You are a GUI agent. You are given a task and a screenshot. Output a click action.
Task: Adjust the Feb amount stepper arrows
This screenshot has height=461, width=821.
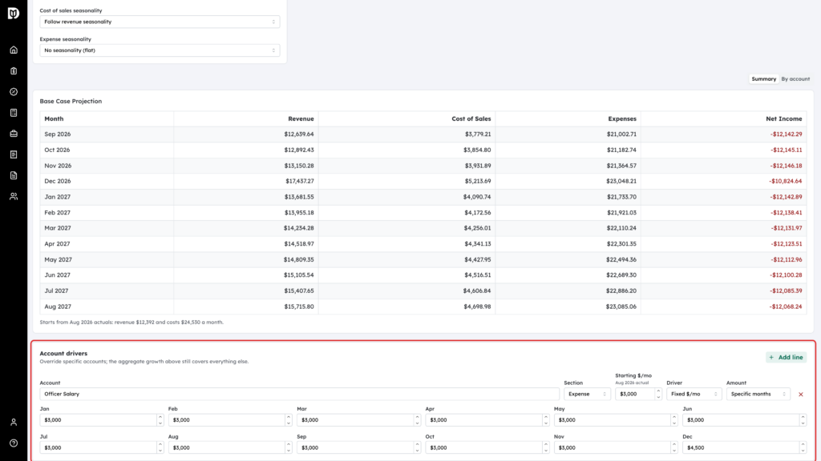coord(289,420)
